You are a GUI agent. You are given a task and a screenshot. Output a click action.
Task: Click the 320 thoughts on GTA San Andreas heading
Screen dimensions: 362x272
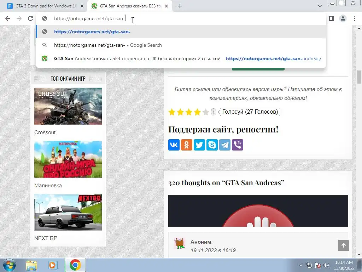(x=226, y=183)
